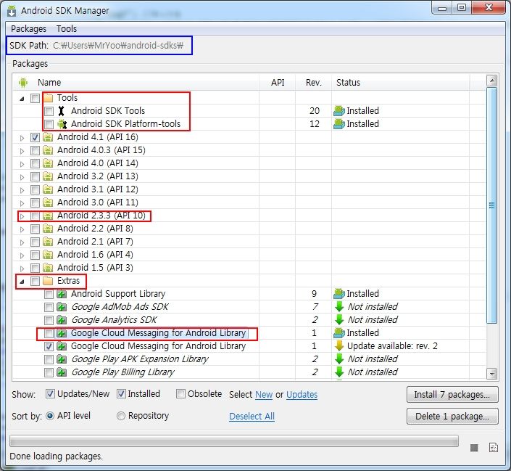Click the Android Support Library plus icon

[62, 294]
